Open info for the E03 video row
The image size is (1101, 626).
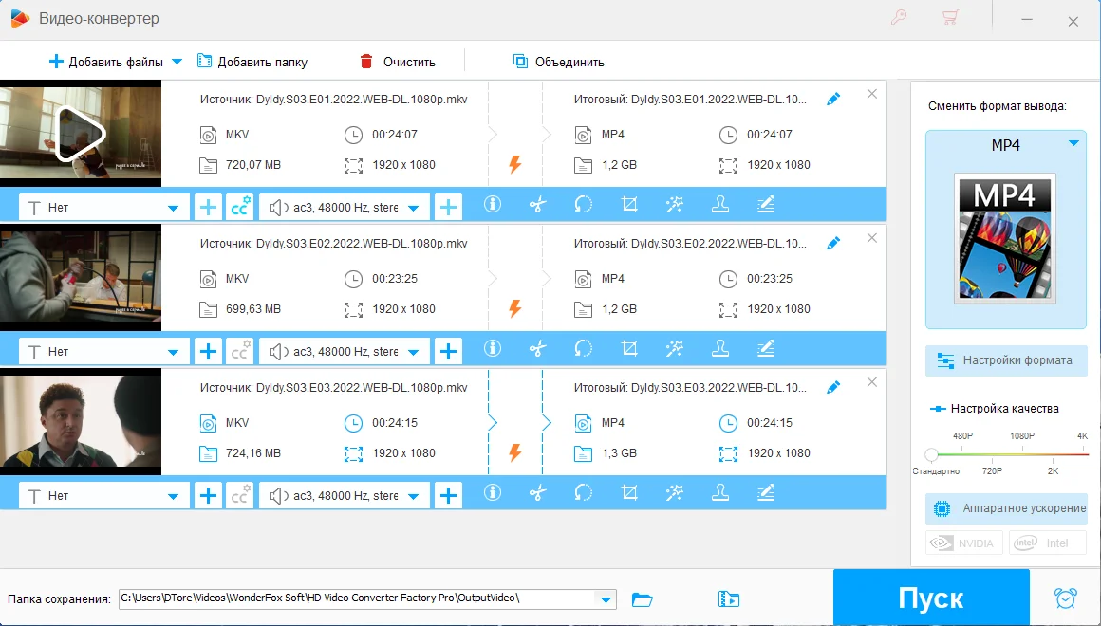click(x=493, y=492)
